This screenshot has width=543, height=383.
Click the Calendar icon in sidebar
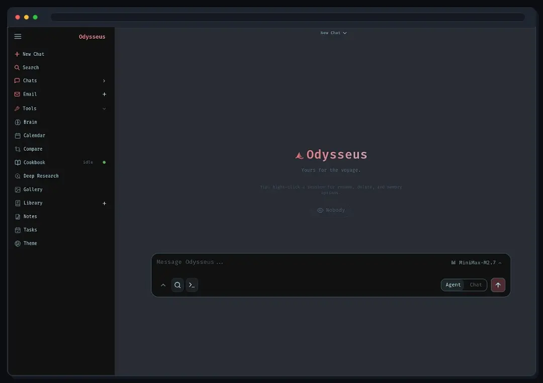pos(18,136)
